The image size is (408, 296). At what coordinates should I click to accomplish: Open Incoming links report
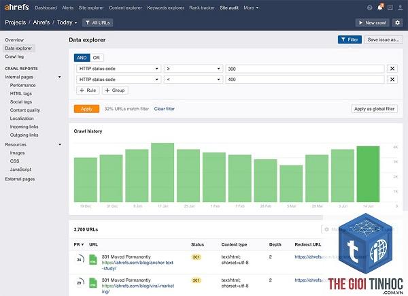pos(24,127)
